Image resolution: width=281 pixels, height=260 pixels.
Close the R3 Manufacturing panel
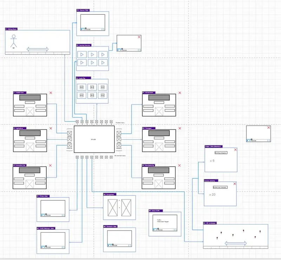pyautogui.click(x=179, y=166)
